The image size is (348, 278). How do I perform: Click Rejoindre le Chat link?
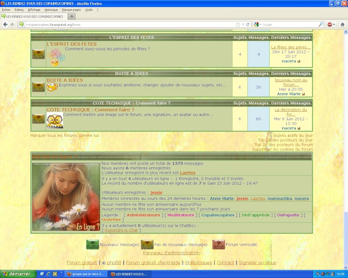pos(121,230)
